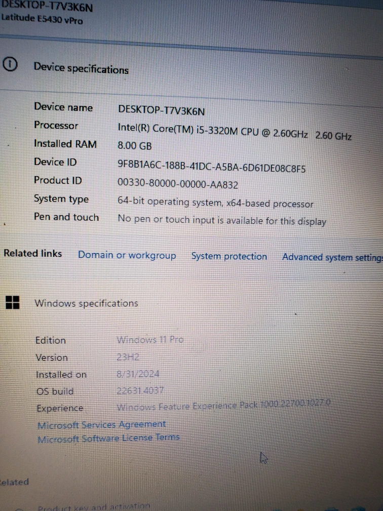Select the Installed RAM value 8.00 GB
The image size is (383, 511).
(x=135, y=145)
